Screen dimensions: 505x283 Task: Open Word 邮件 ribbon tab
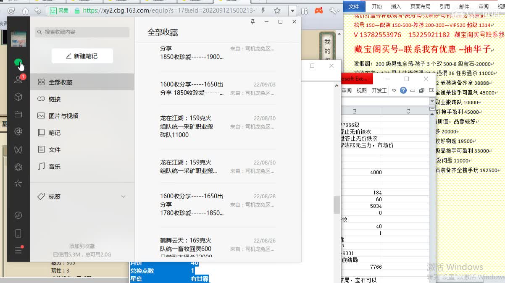464,6
